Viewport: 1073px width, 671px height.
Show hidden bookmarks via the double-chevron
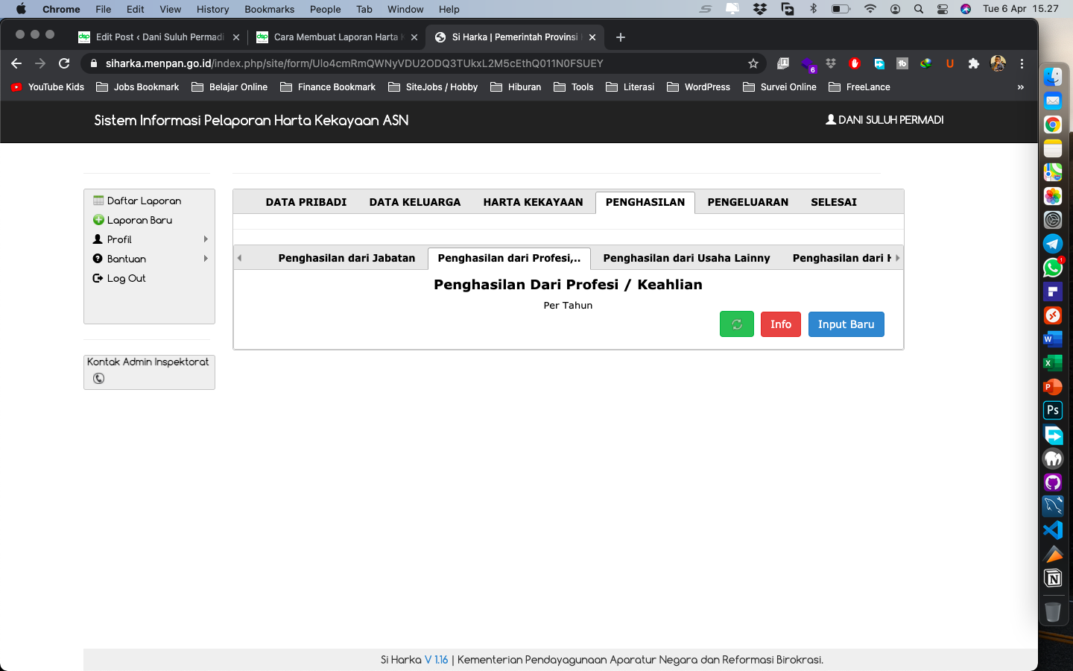(1020, 87)
